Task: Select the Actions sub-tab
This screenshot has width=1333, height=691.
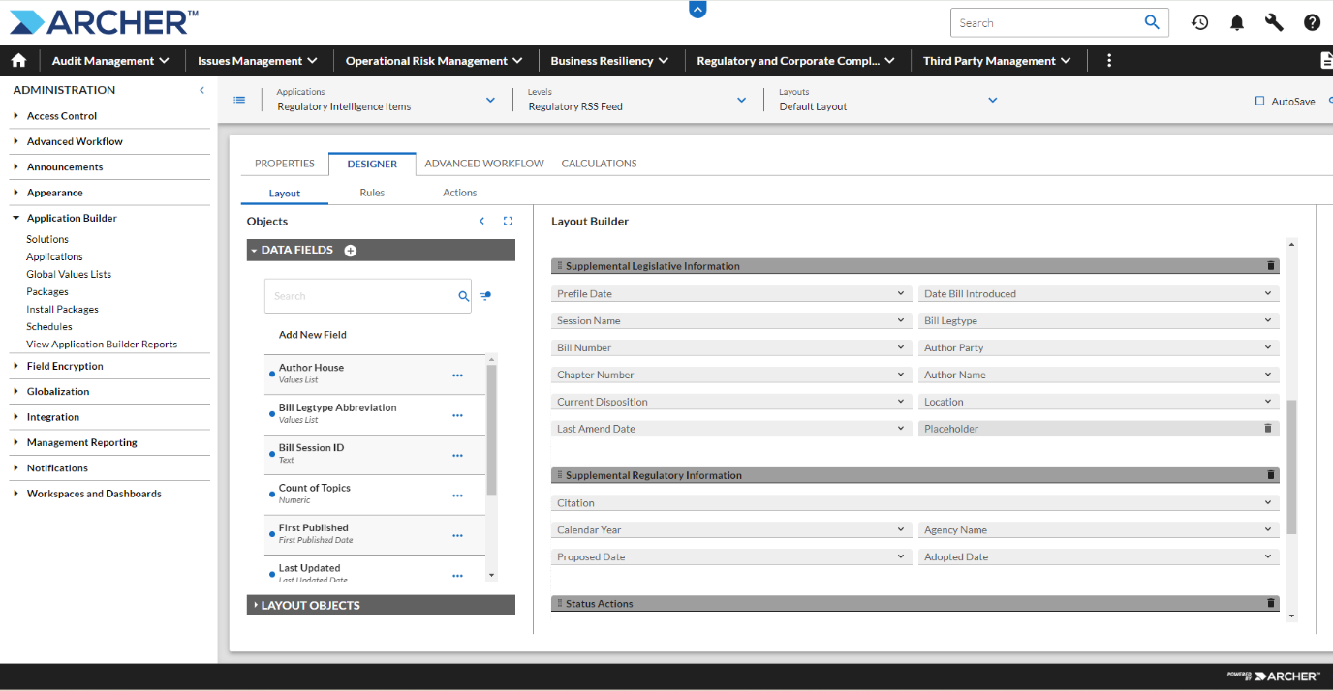Action: click(460, 193)
